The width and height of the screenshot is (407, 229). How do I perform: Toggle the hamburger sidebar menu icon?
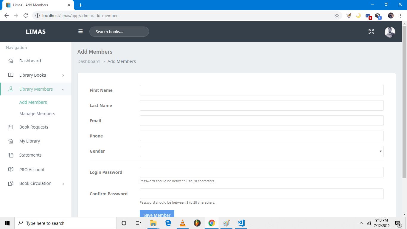80,31
